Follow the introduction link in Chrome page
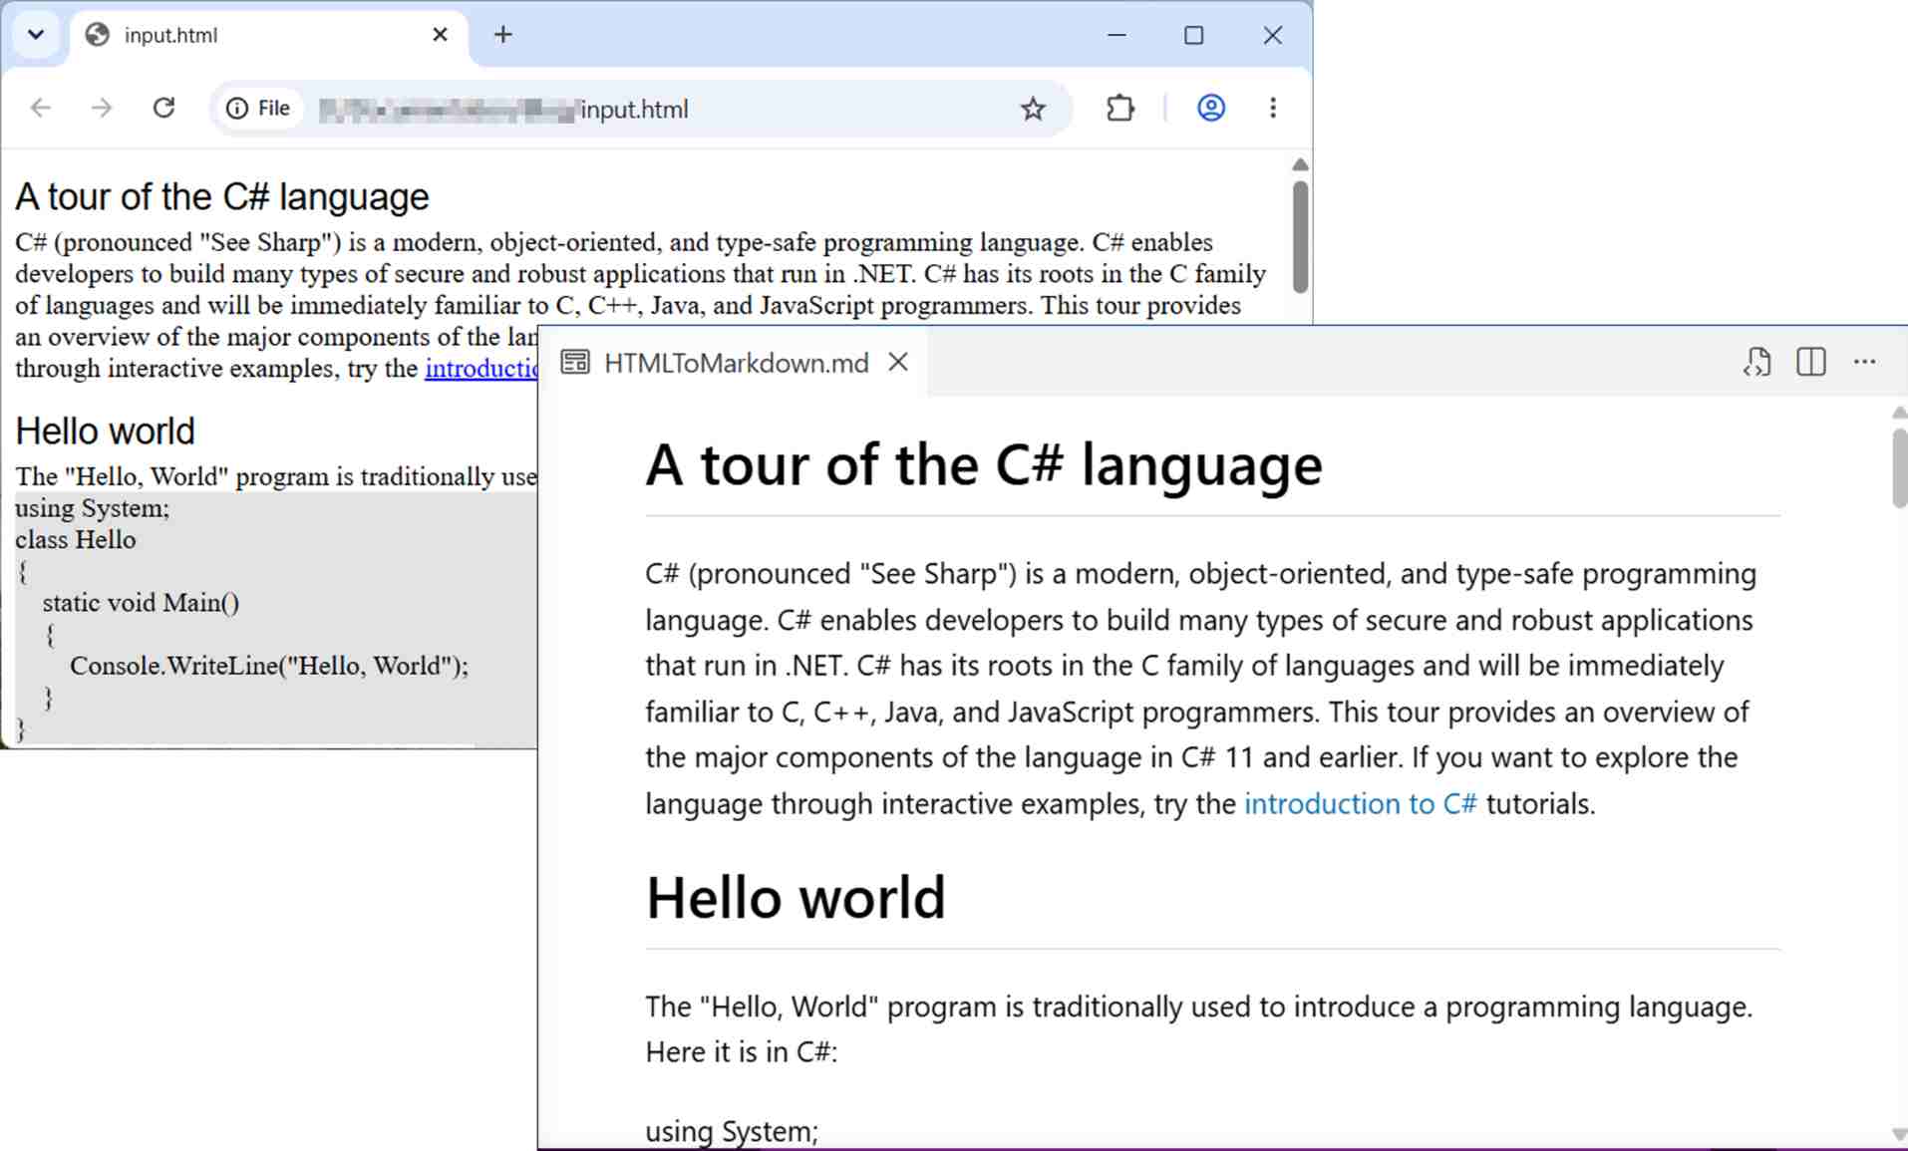1908x1151 pixels. click(481, 369)
